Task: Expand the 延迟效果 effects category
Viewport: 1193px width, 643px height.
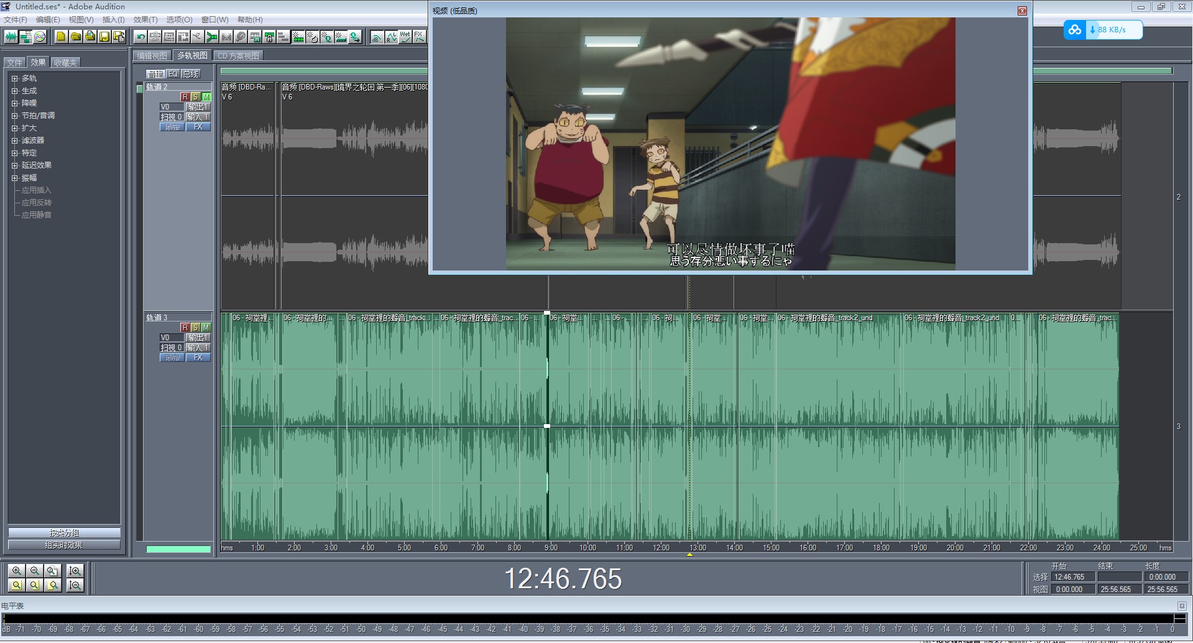Action: (x=14, y=165)
